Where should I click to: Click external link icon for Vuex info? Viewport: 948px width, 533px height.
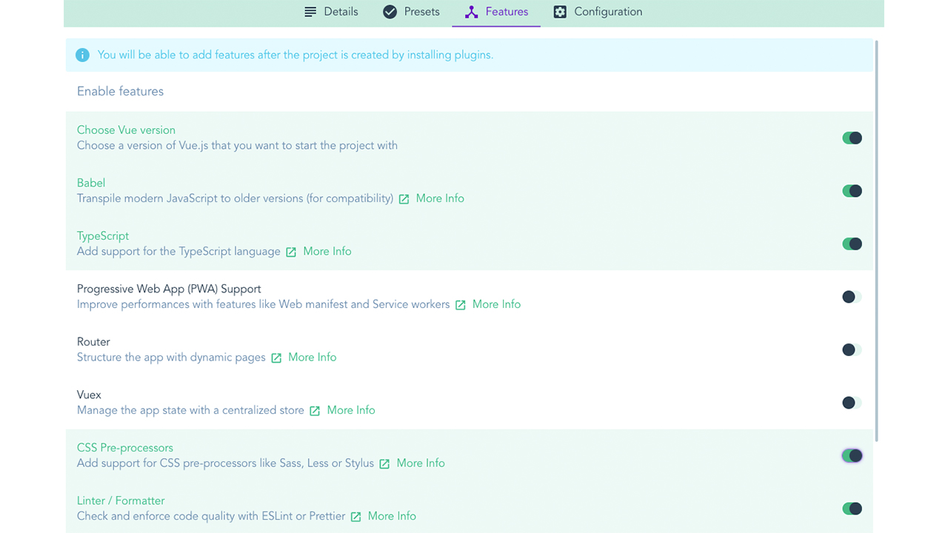[315, 411]
